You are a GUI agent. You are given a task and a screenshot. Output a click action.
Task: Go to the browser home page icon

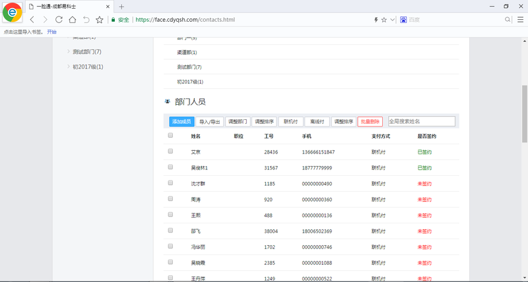(x=73, y=20)
